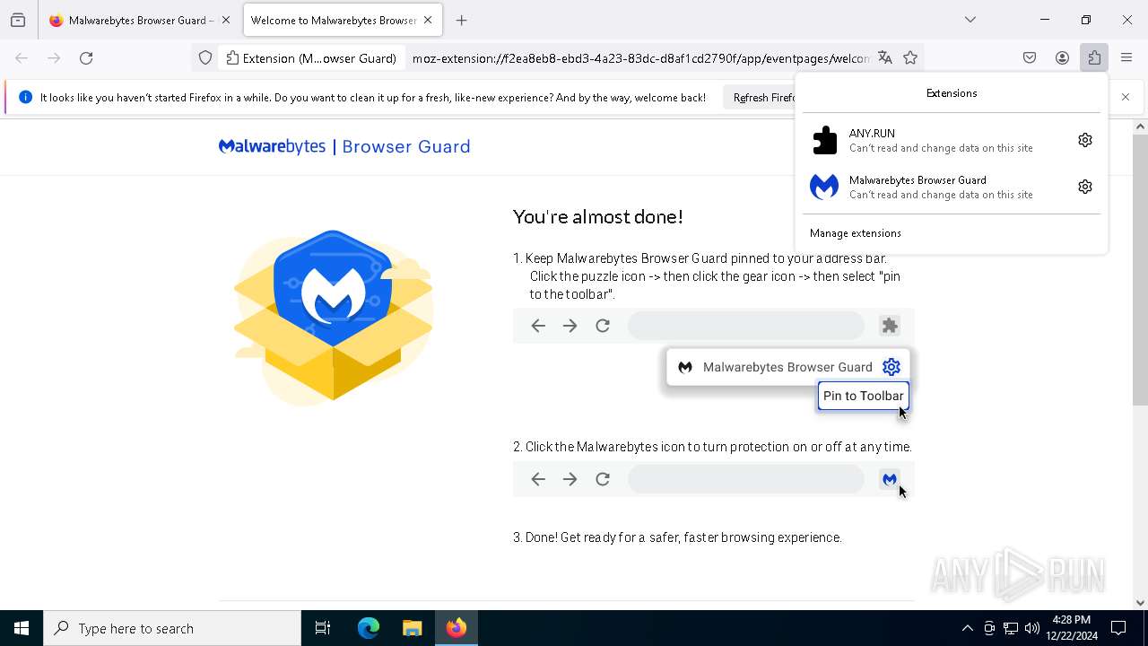Reload the current page

pyautogui.click(x=86, y=58)
